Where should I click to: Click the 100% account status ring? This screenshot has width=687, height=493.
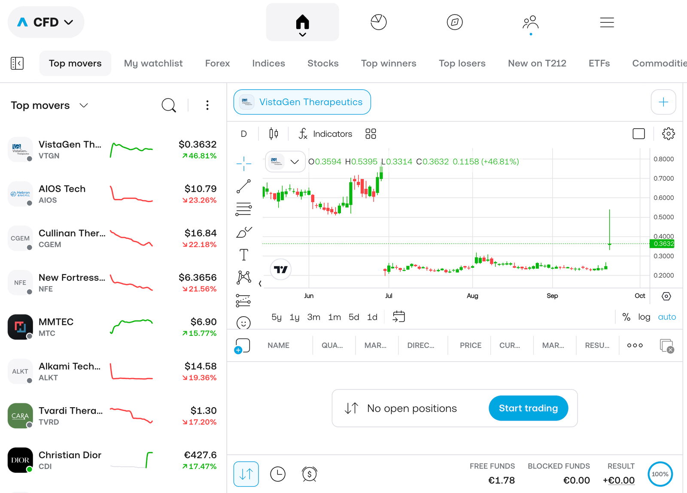(x=660, y=474)
